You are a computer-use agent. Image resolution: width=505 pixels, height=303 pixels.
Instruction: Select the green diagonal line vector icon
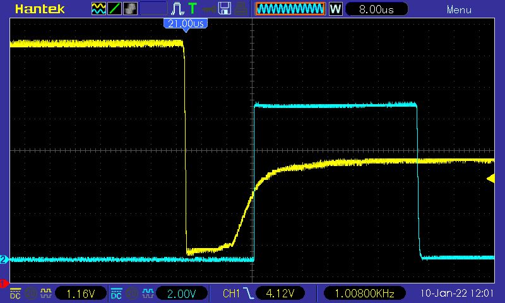tap(114, 9)
